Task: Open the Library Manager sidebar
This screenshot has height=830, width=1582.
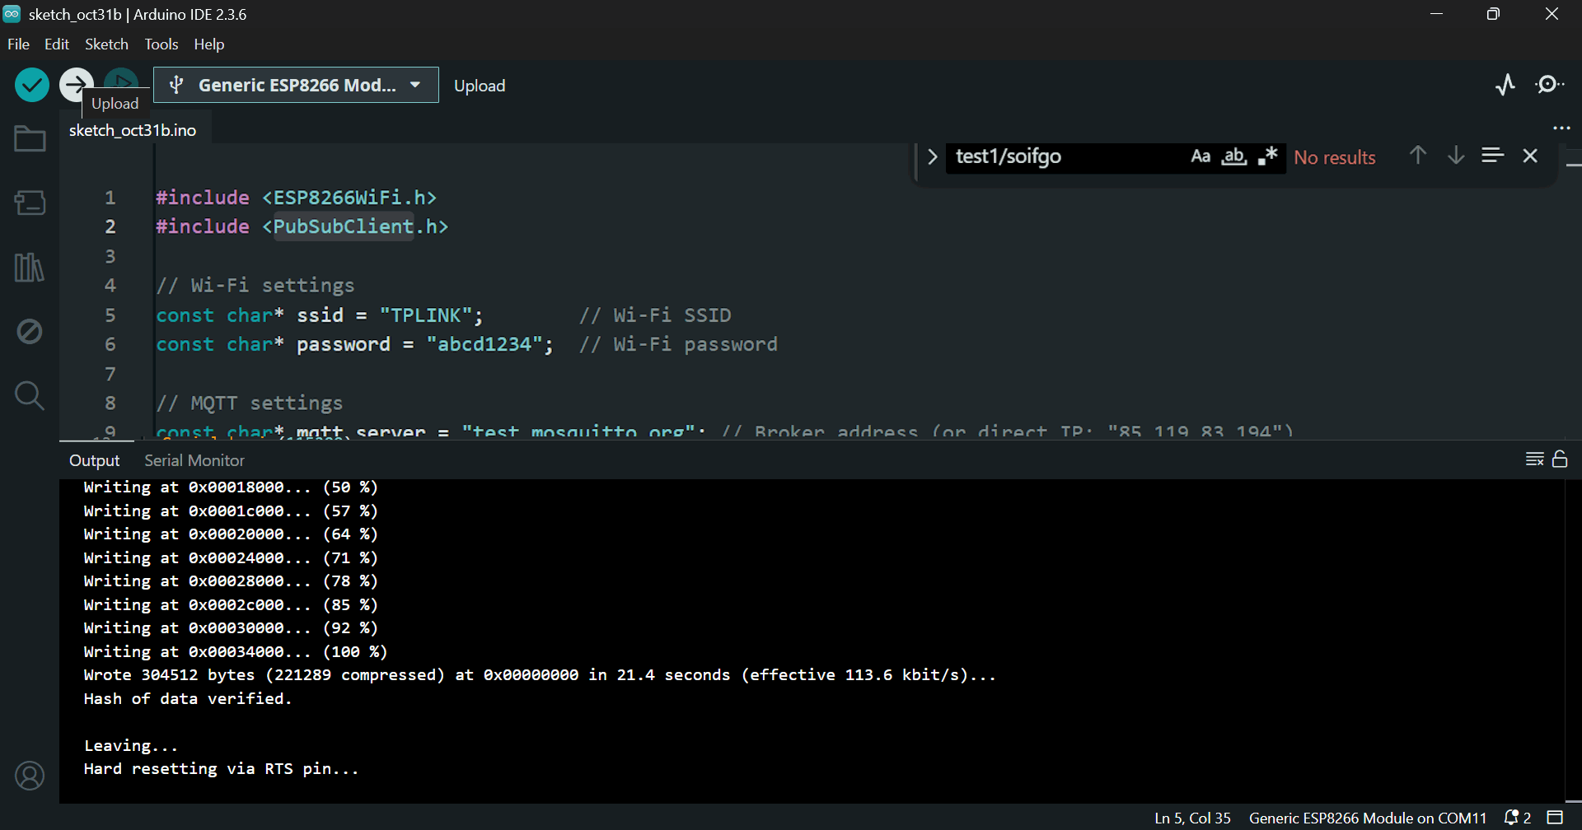Action: (x=30, y=268)
